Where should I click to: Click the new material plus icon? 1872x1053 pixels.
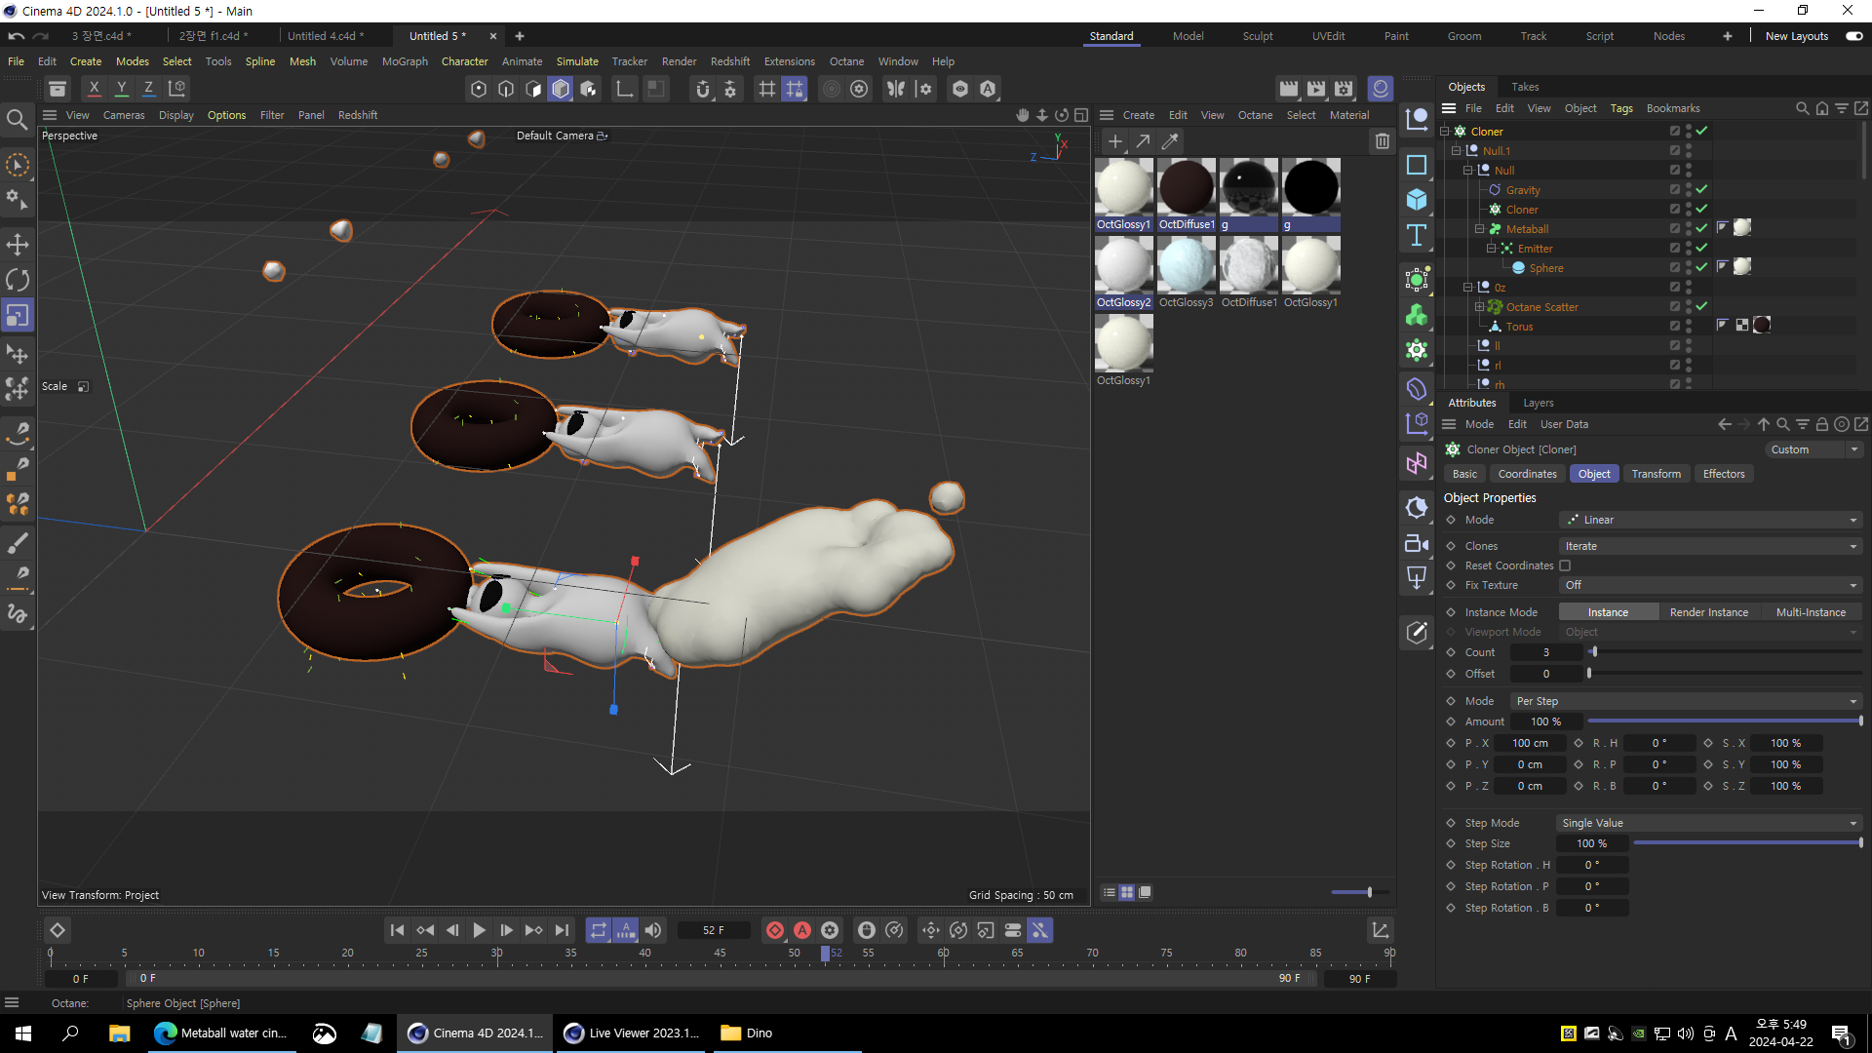pyautogui.click(x=1114, y=142)
